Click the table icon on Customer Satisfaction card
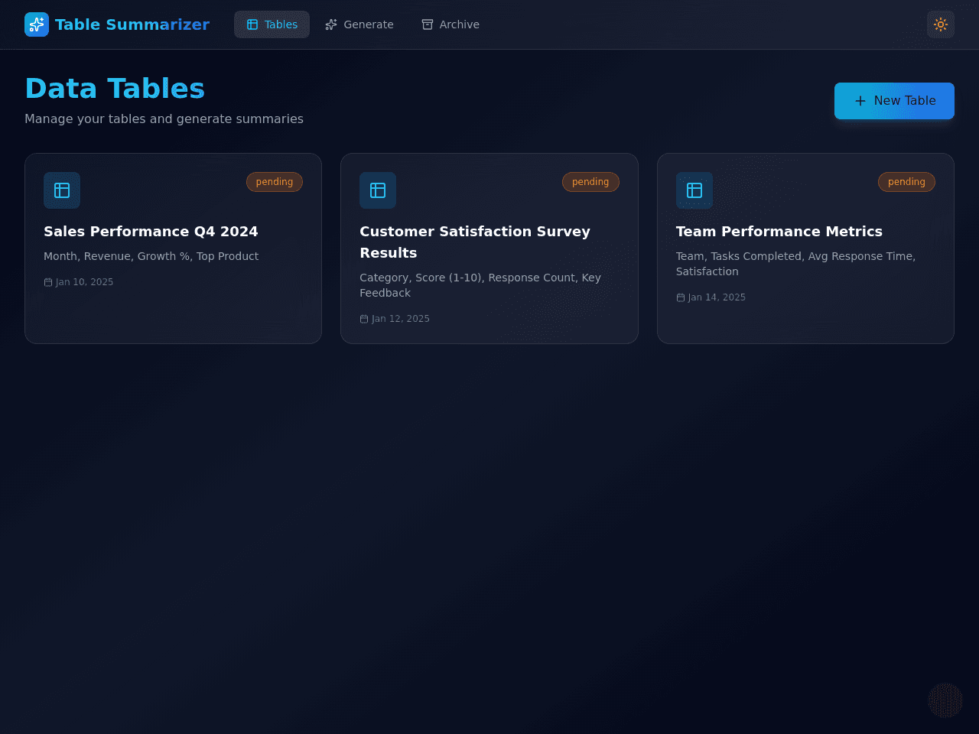The height and width of the screenshot is (734, 979). pyautogui.click(x=378, y=190)
